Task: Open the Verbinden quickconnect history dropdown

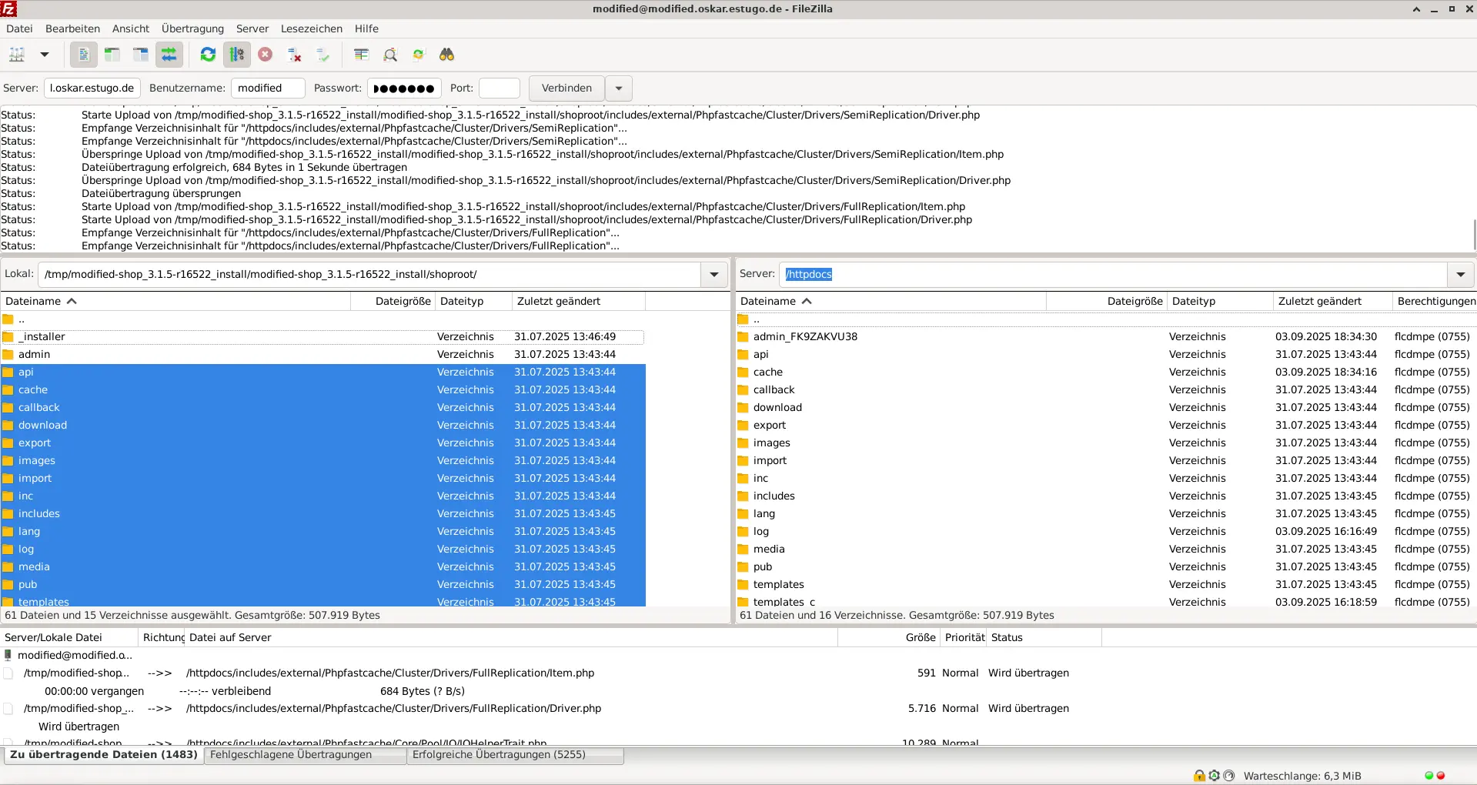Action: 619,89
